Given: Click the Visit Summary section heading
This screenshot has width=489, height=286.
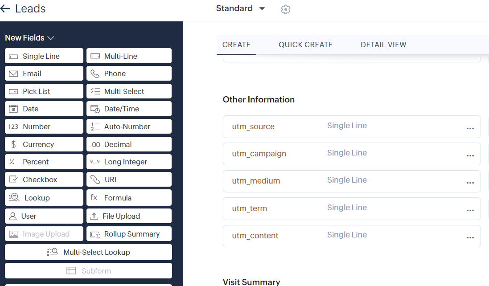Looking at the screenshot, I should [251, 282].
